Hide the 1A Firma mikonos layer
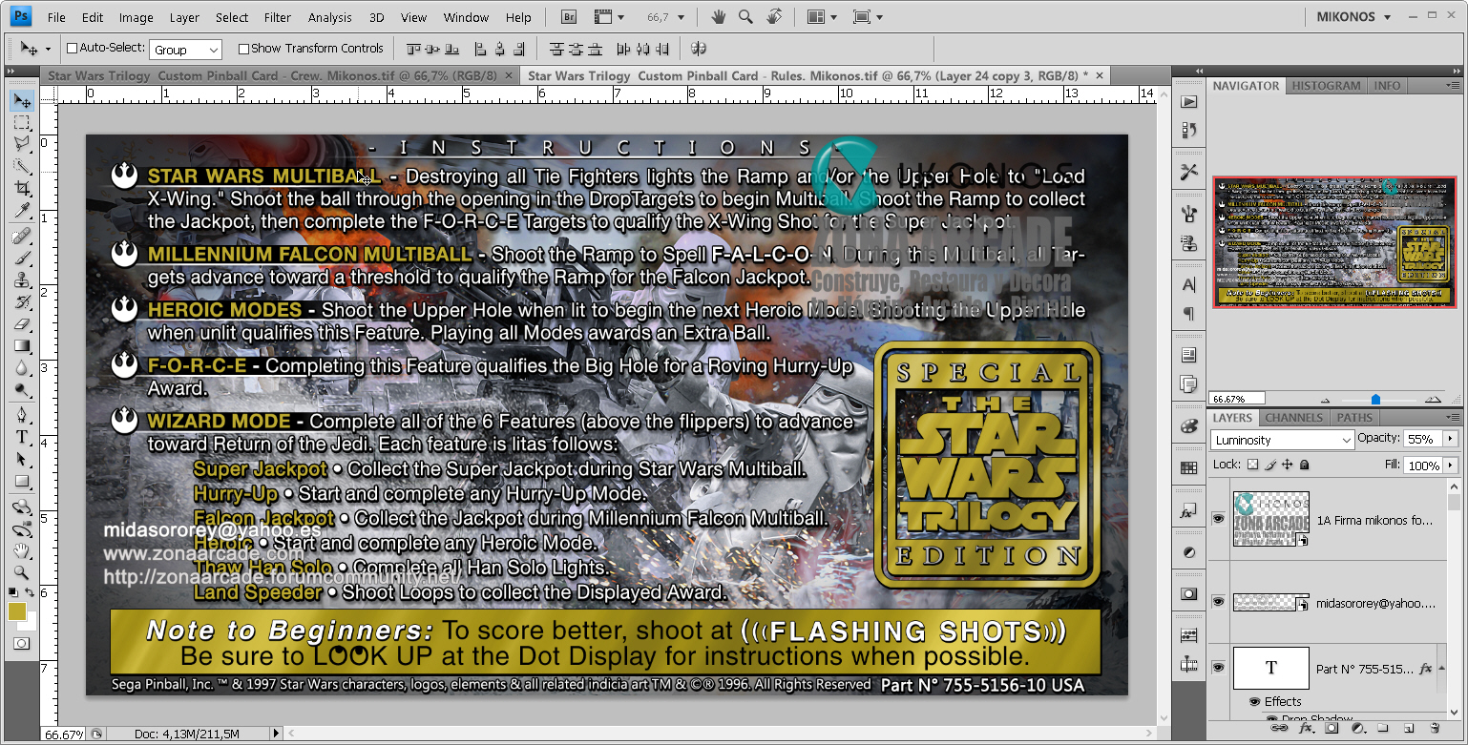Screen dimensions: 1468x745 point(1218,518)
